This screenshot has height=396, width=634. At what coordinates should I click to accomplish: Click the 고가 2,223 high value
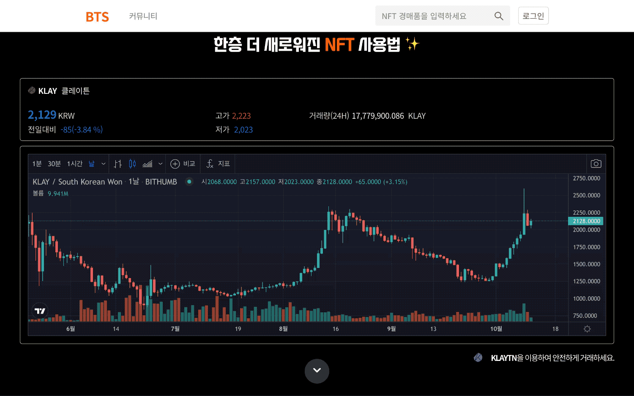[233, 116]
